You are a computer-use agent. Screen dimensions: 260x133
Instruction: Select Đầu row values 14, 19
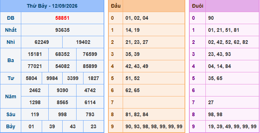pos(133,30)
